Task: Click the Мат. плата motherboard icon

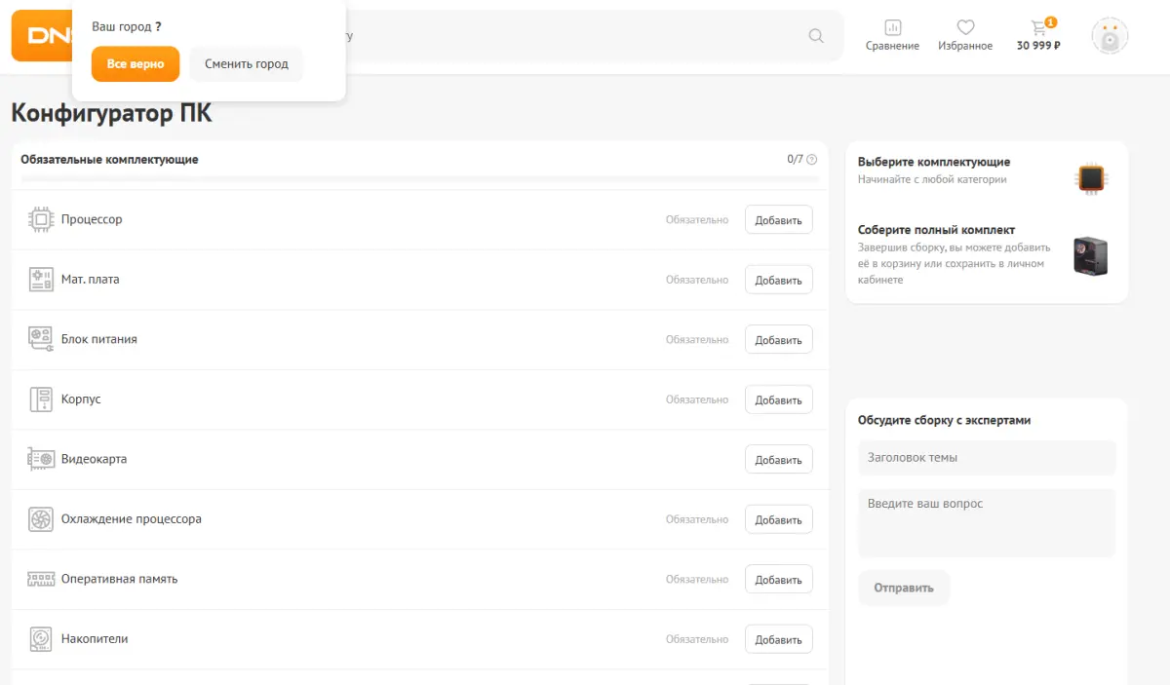Action: pyautogui.click(x=40, y=280)
